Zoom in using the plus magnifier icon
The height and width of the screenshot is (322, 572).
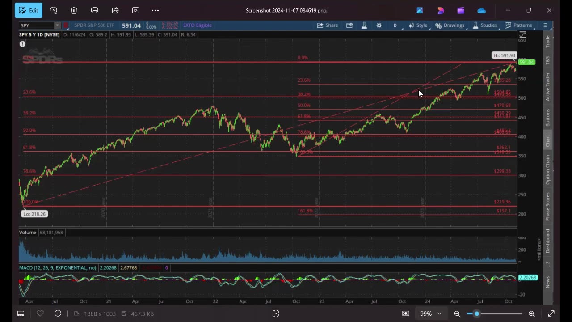(x=532, y=314)
